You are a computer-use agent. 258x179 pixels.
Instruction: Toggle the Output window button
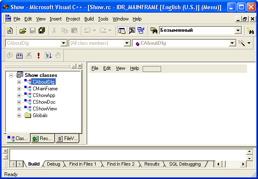(132, 31)
